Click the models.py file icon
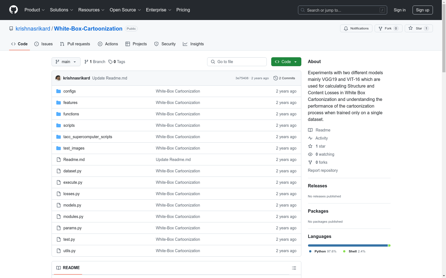 click(x=59, y=205)
